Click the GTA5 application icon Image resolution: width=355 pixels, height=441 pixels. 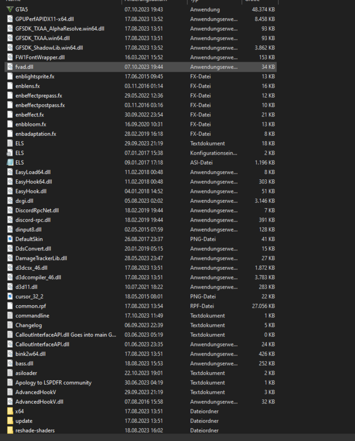click(x=10, y=9)
